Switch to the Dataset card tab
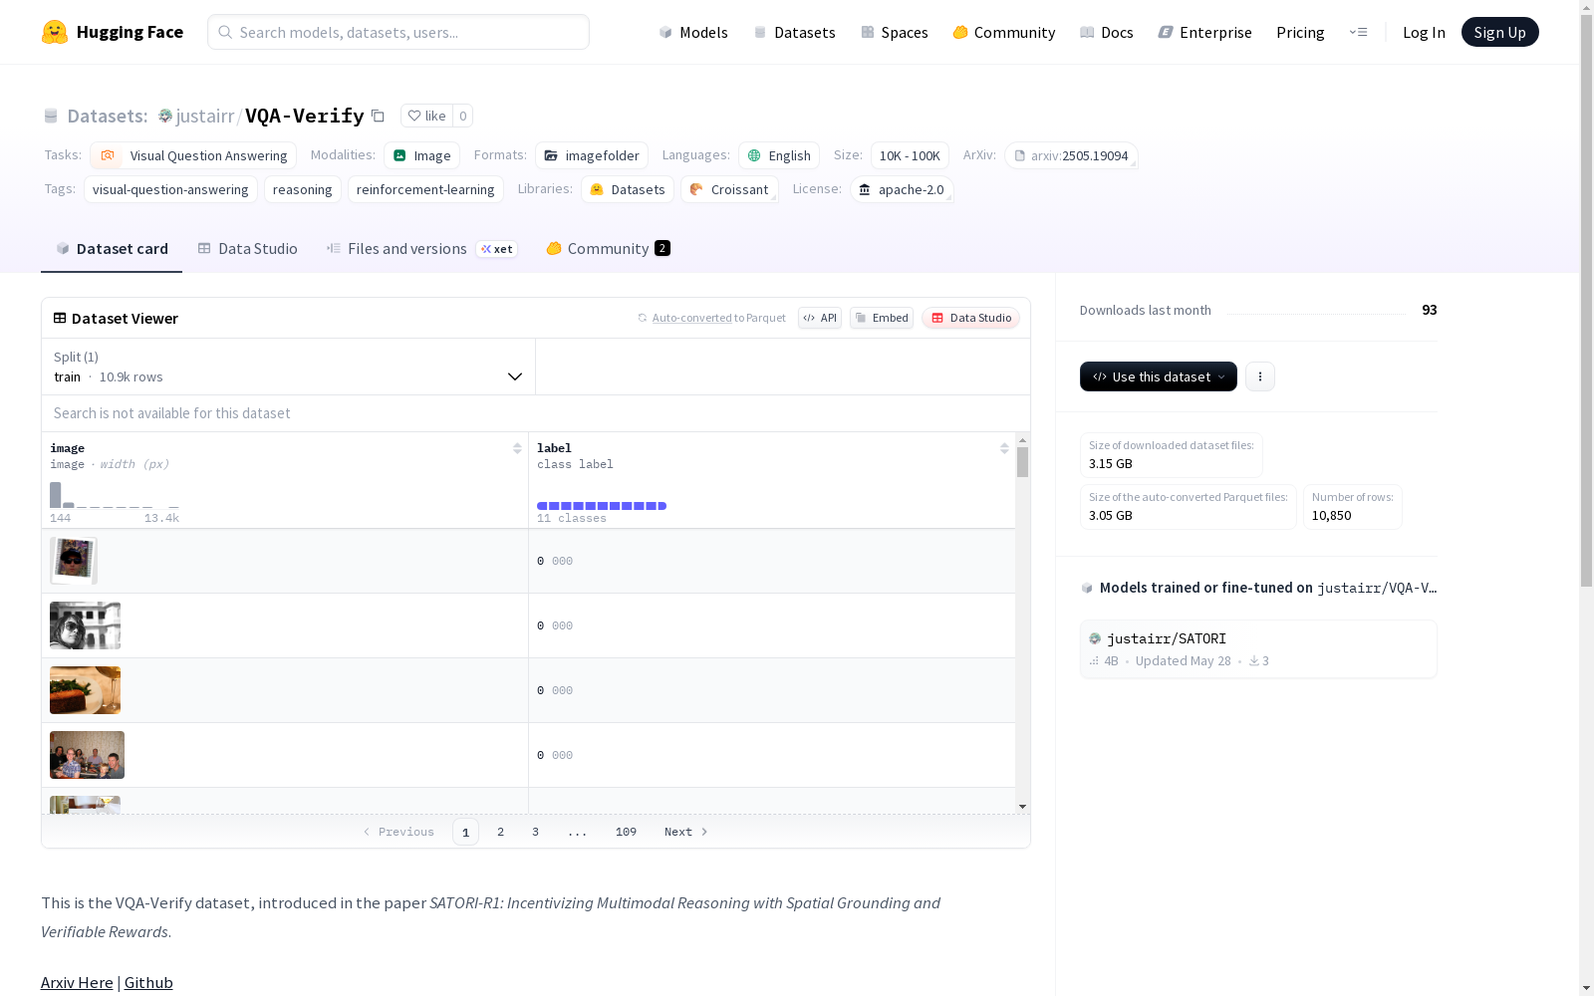Viewport: 1594px width, 996px height. point(112,249)
